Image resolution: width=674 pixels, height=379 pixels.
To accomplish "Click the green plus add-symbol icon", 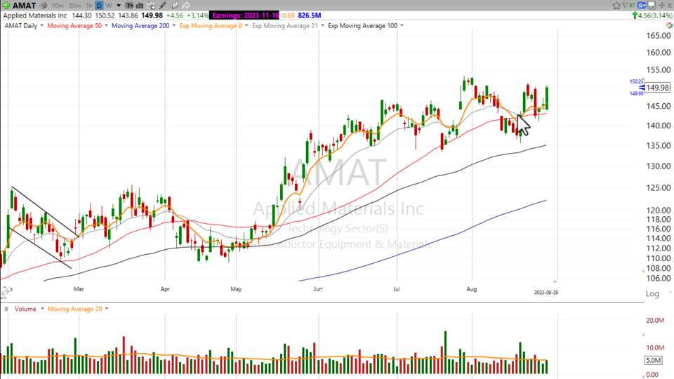I will coord(6,6).
